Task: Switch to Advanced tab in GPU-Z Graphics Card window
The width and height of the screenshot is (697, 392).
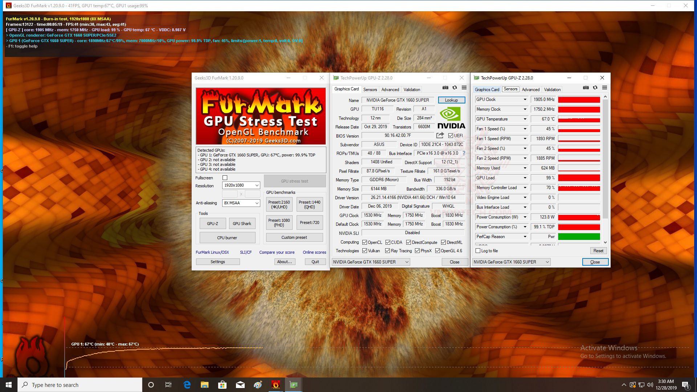Action: click(390, 90)
